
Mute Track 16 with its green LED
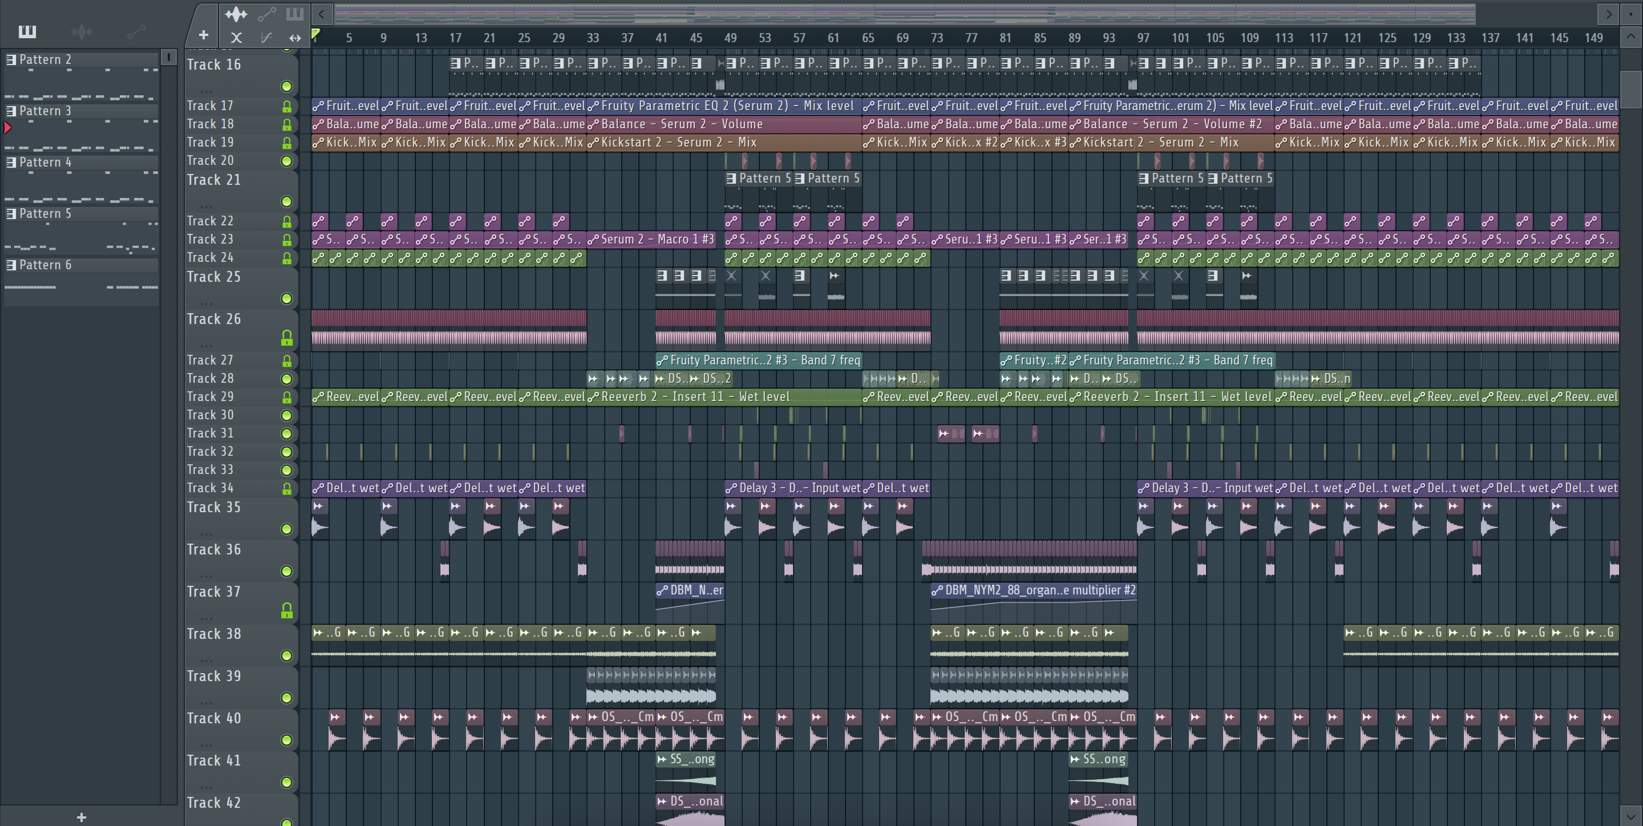coord(287,86)
